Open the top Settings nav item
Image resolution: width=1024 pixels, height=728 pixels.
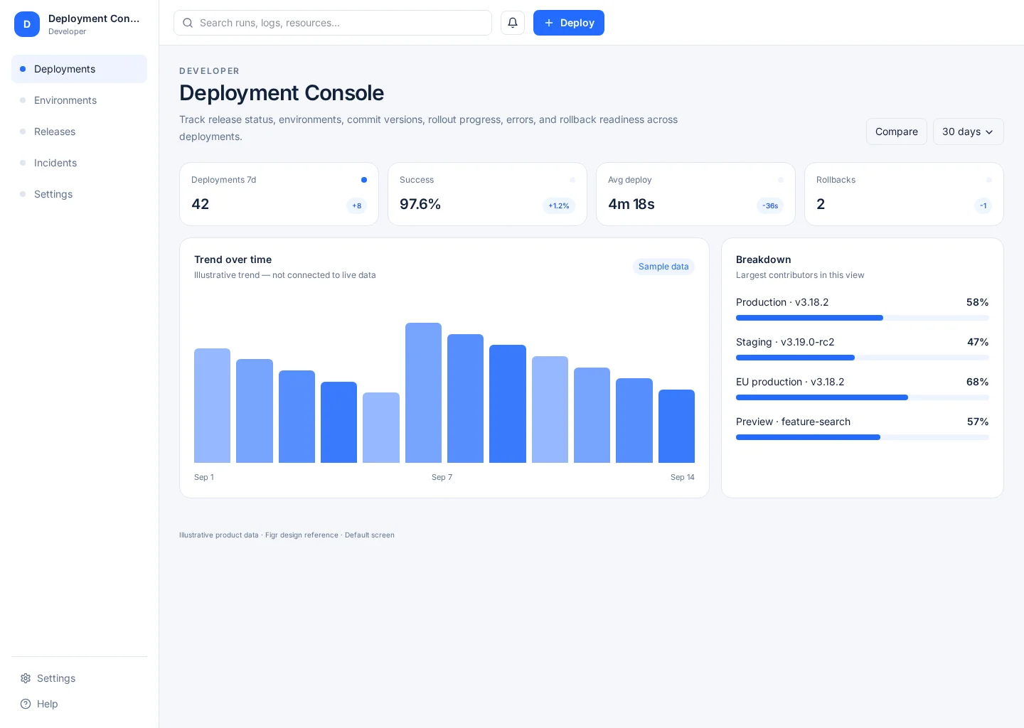click(x=79, y=194)
